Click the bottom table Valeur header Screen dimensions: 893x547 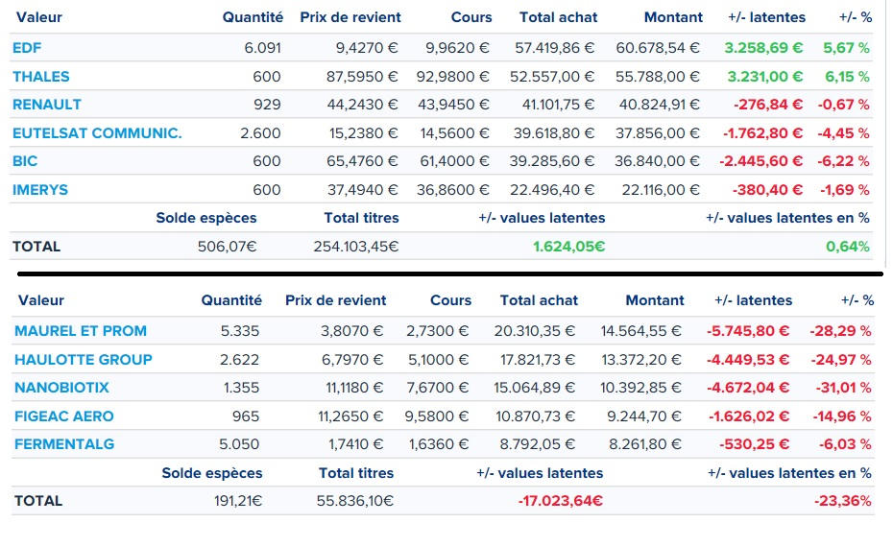(x=41, y=300)
